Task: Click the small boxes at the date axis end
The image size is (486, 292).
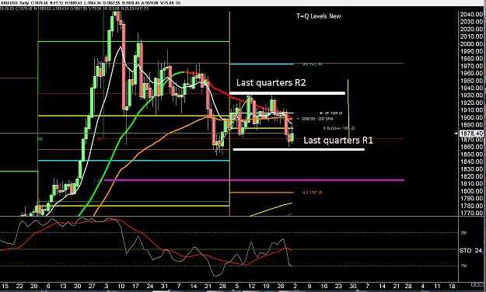Action: pos(476,284)
